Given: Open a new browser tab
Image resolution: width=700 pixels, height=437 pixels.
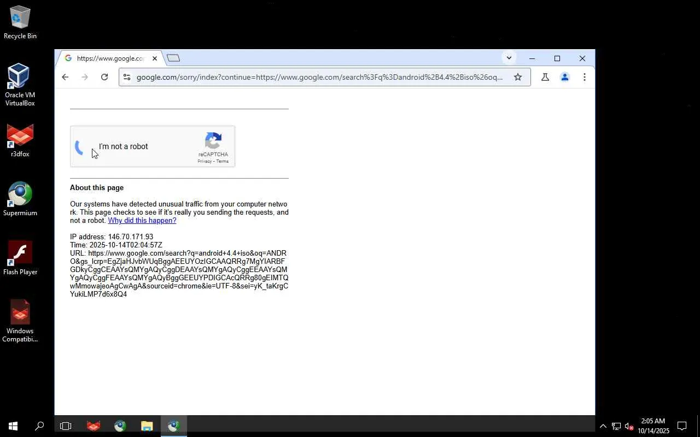Looking at the screenshot, I should (173, 58).
